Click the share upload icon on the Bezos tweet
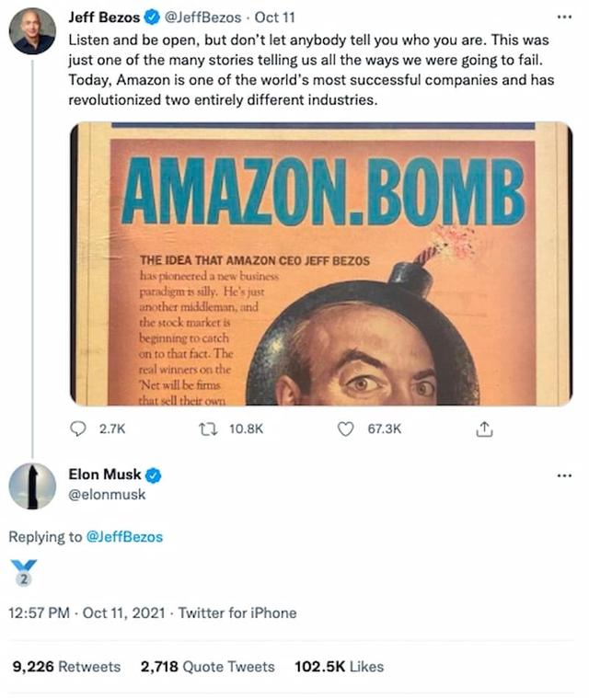Viewport: 589px width, 698px height. pyautogui.click(x=486, y=429)
